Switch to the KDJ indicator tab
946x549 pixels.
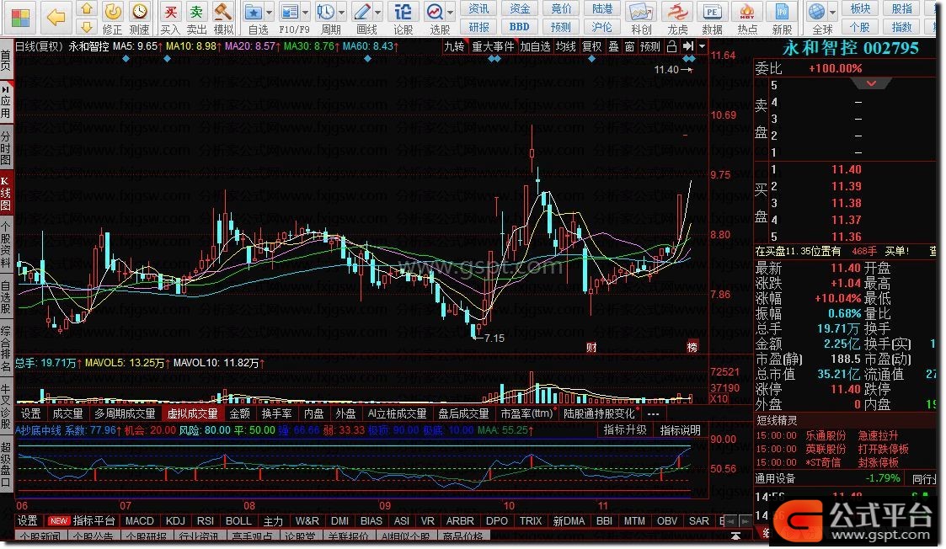pyautogui.click(x=175, y=520)
